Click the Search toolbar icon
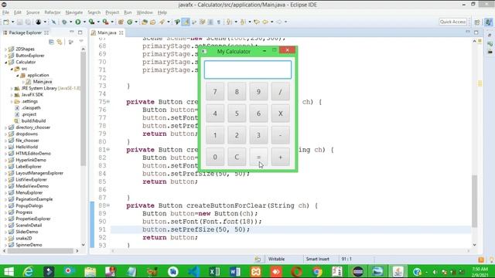Viewport: 495px width, 278px height. click(x=162, y=22)
